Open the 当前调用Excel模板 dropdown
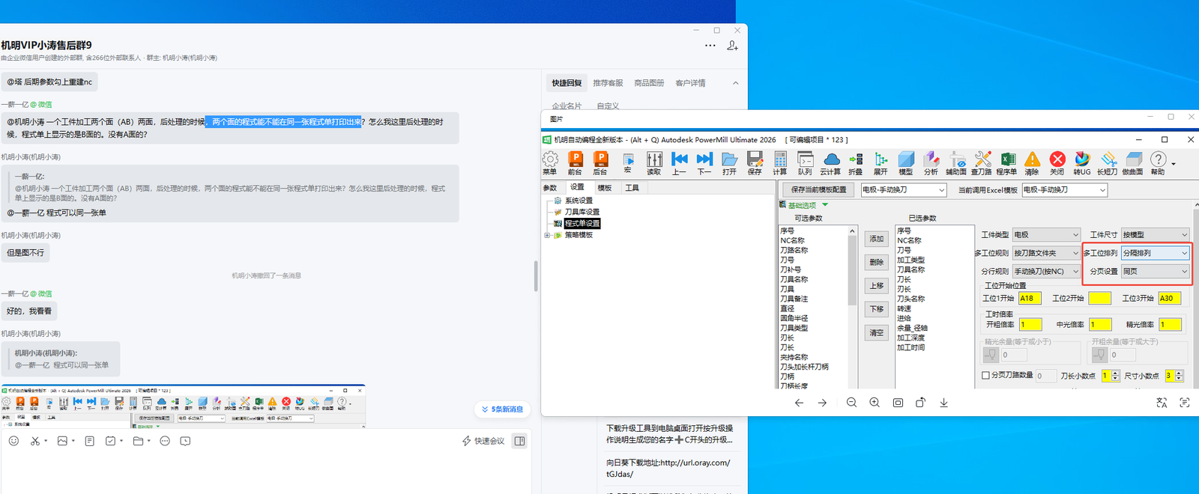 1064,190
